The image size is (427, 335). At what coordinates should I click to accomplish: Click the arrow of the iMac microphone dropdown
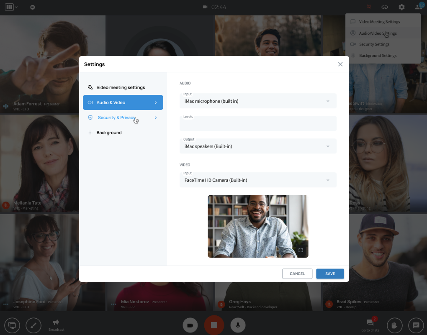click(x=328, y=101)
